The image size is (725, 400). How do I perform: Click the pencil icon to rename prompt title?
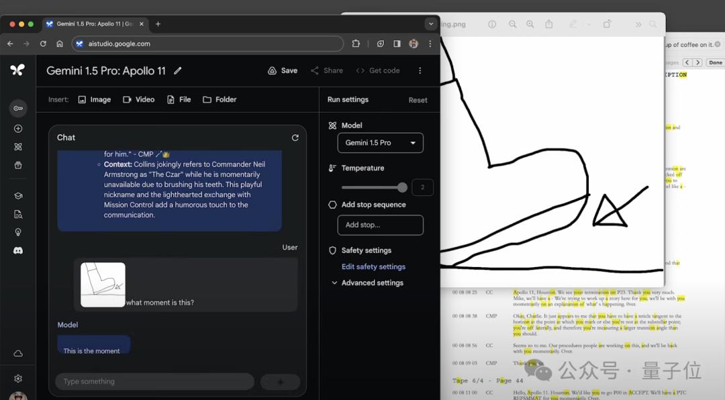tap(177, 70)
